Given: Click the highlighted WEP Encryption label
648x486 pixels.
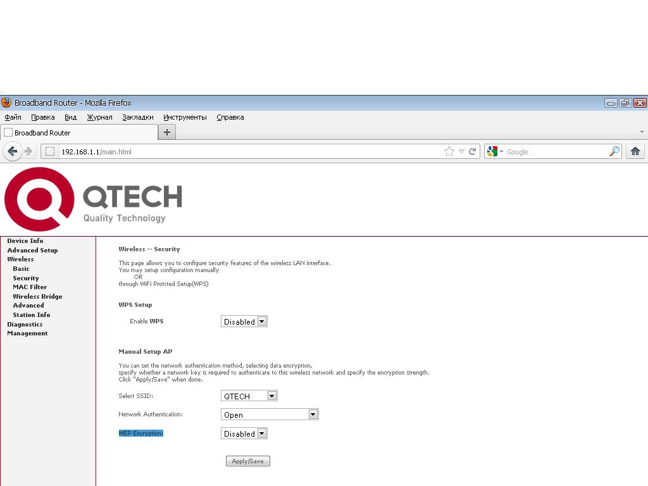Looking at the screenshot, I should pos(141,433).
